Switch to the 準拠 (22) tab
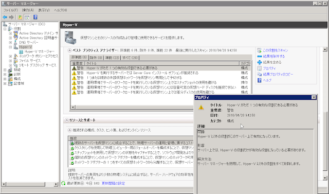Image resolution: width=329 pixels, height=194 pixels. [x=112, y=58]
